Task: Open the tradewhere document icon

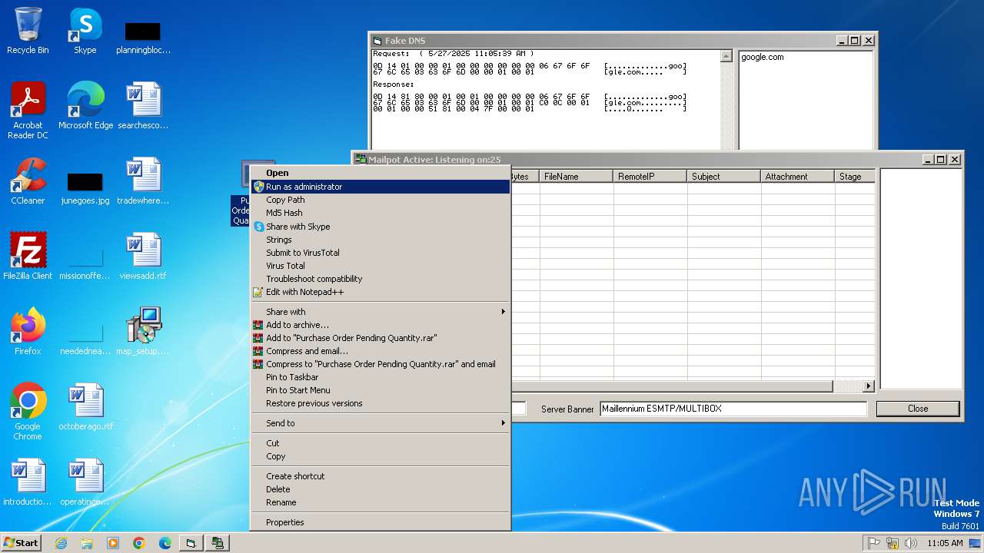Action: tap(143, 180)
